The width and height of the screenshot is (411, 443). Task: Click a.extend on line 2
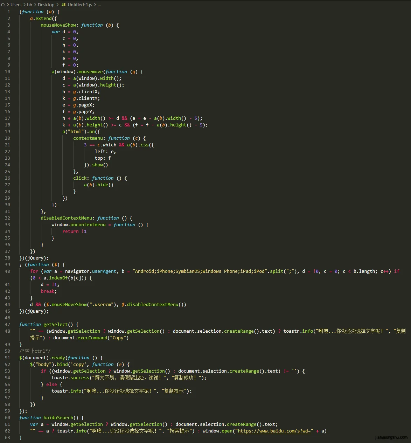pyautogui.click(x=41, y=18)
